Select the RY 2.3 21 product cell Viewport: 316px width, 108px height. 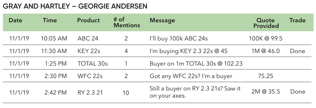coord(90,93)
